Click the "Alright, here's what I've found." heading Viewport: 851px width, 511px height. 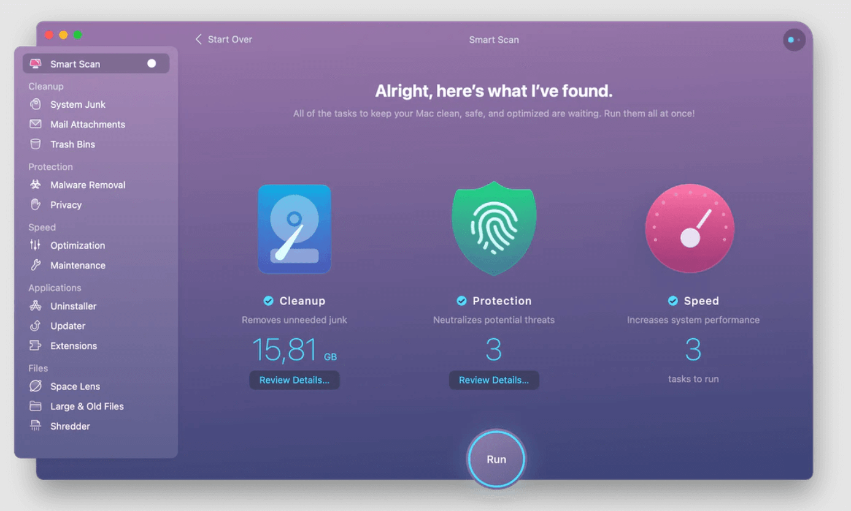[x=494, y=91]
